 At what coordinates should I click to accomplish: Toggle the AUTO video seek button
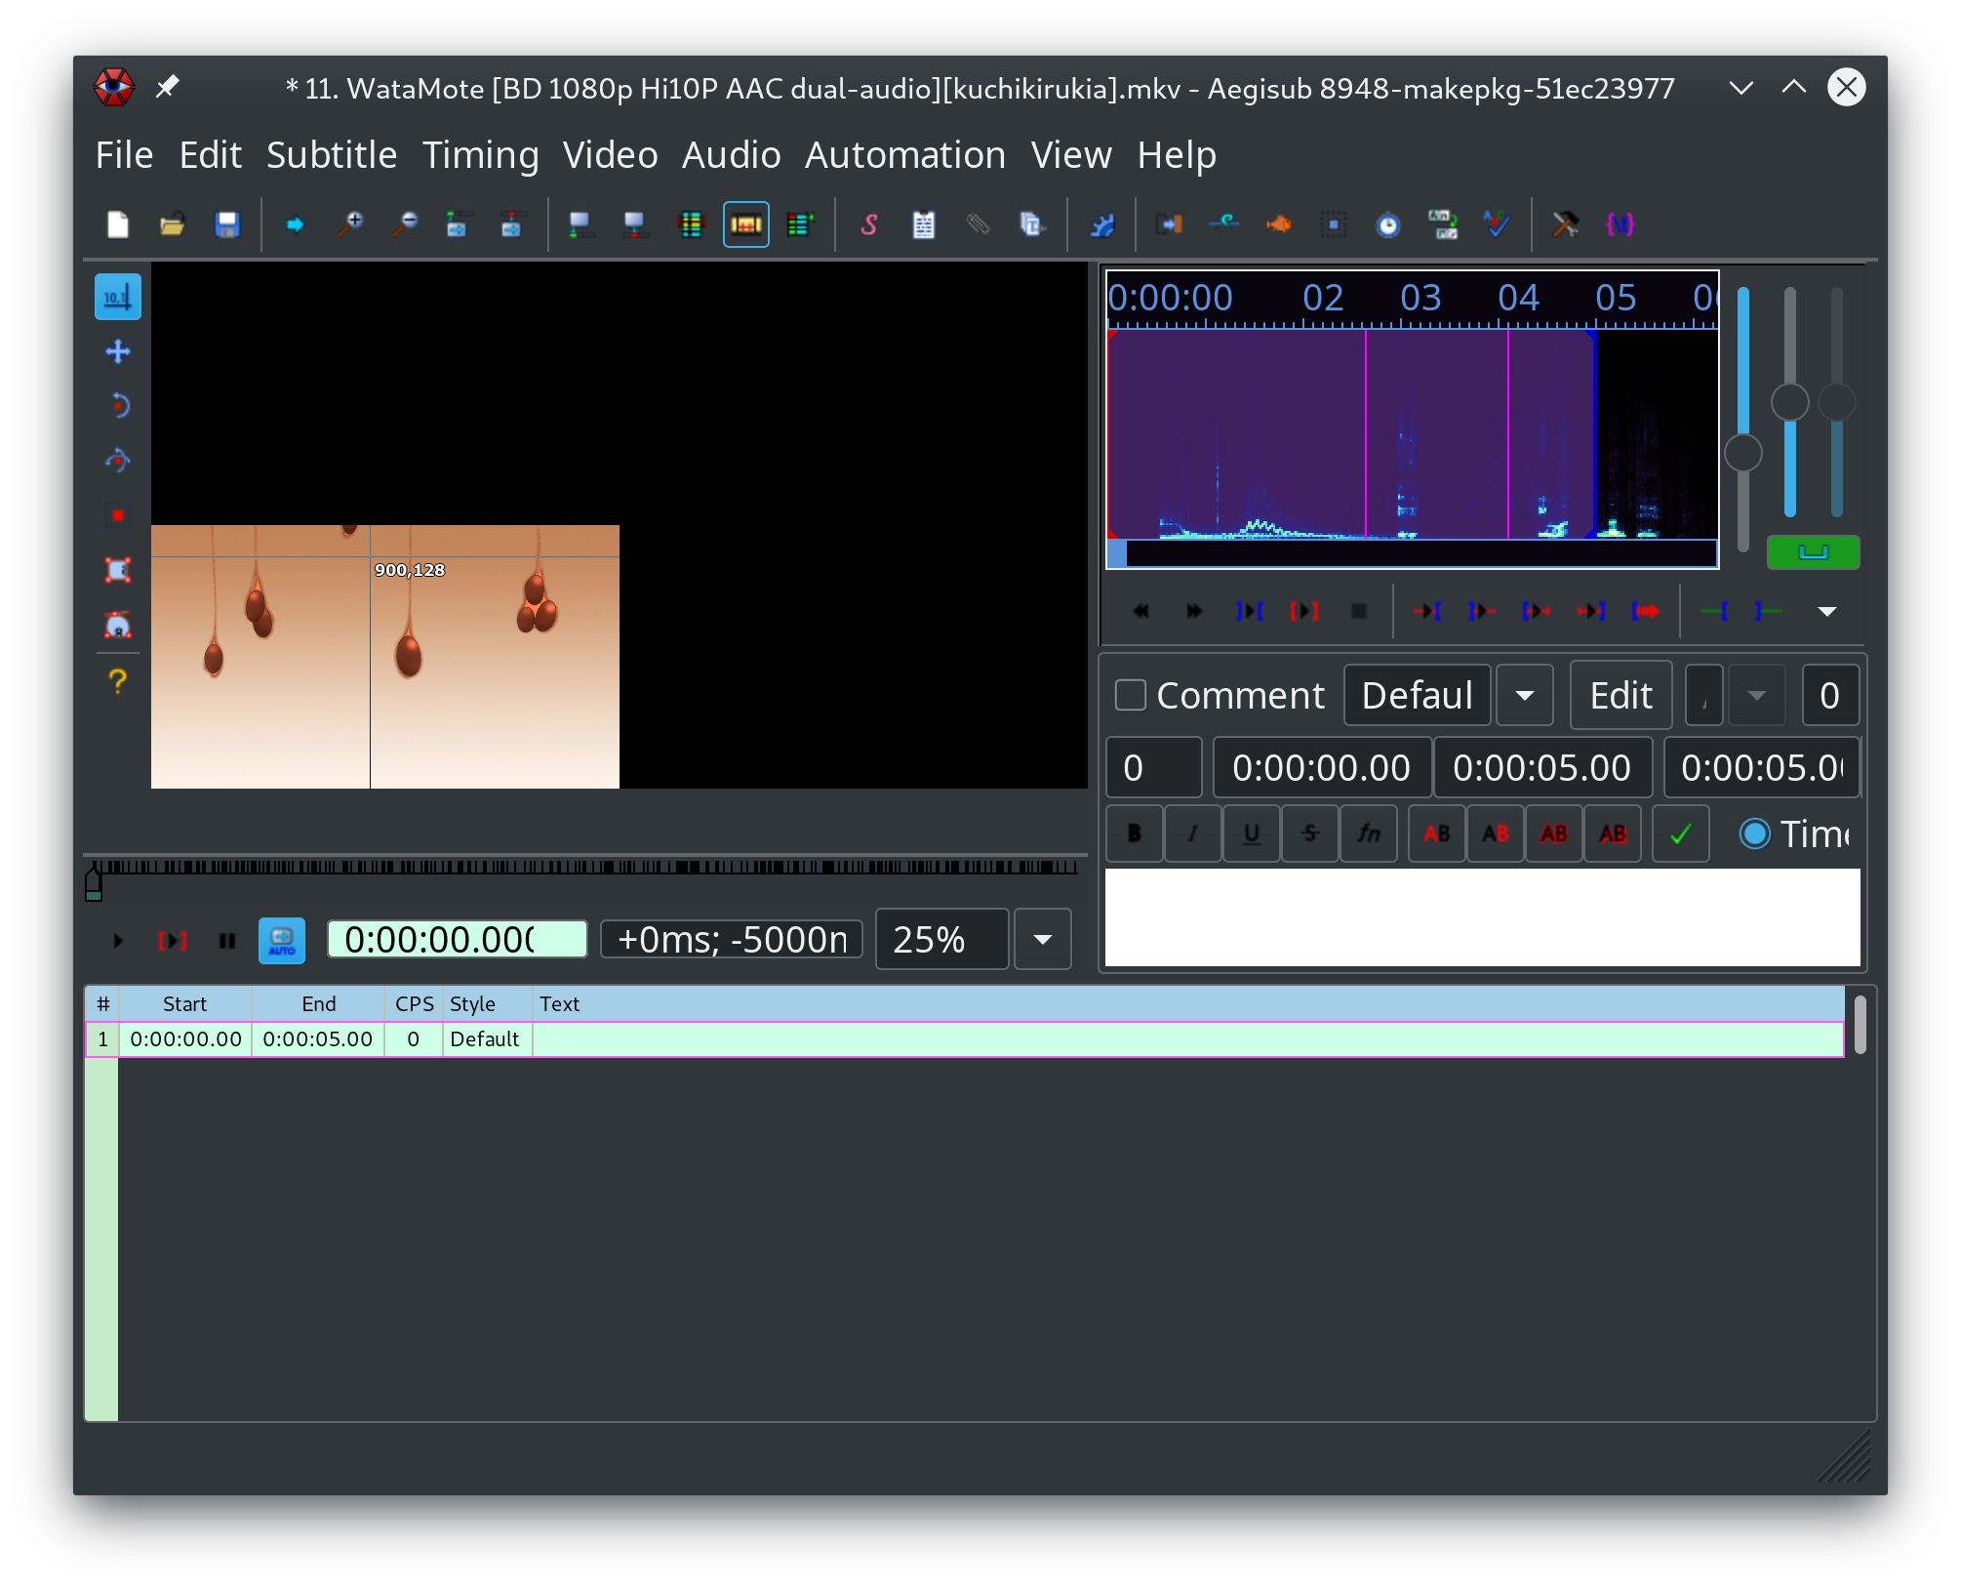[x=281, y=939]
